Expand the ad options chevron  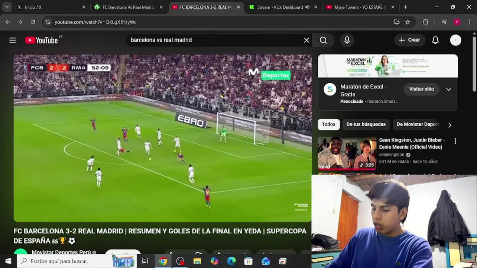click(x=448, y=89)
